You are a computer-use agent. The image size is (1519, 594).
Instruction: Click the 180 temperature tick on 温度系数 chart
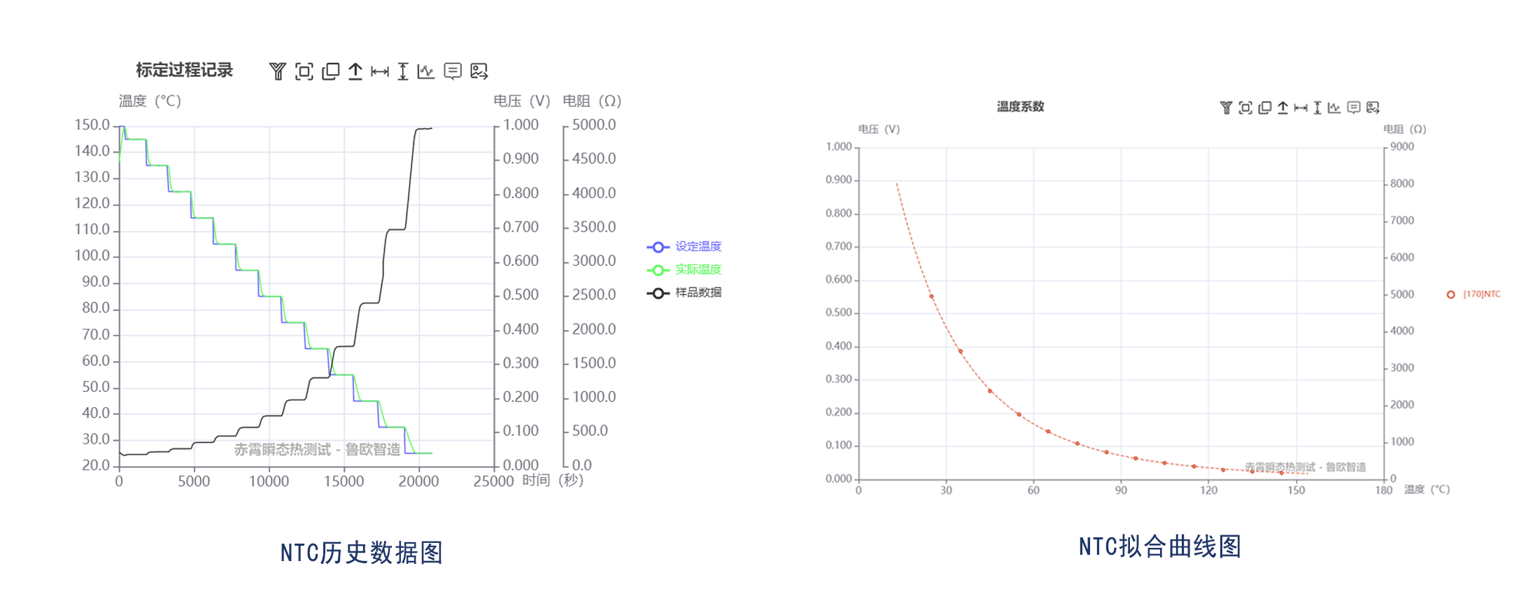[x=1383, y=490]
